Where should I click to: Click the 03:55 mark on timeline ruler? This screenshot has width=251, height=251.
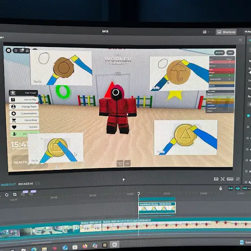click(166, 194)
